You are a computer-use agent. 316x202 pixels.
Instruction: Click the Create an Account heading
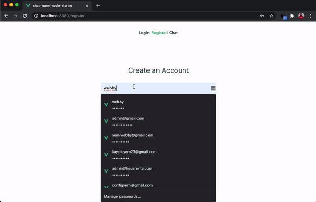[x=159, y=70]
